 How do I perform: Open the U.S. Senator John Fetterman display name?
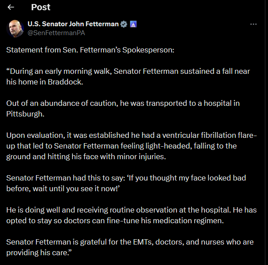[x=73, y=24]
